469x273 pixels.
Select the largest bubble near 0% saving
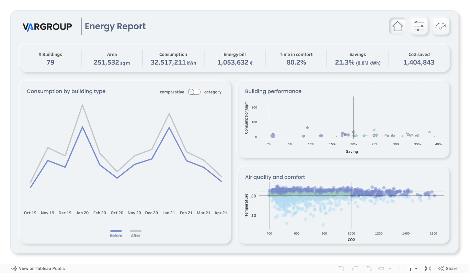(x=273, y=136)
